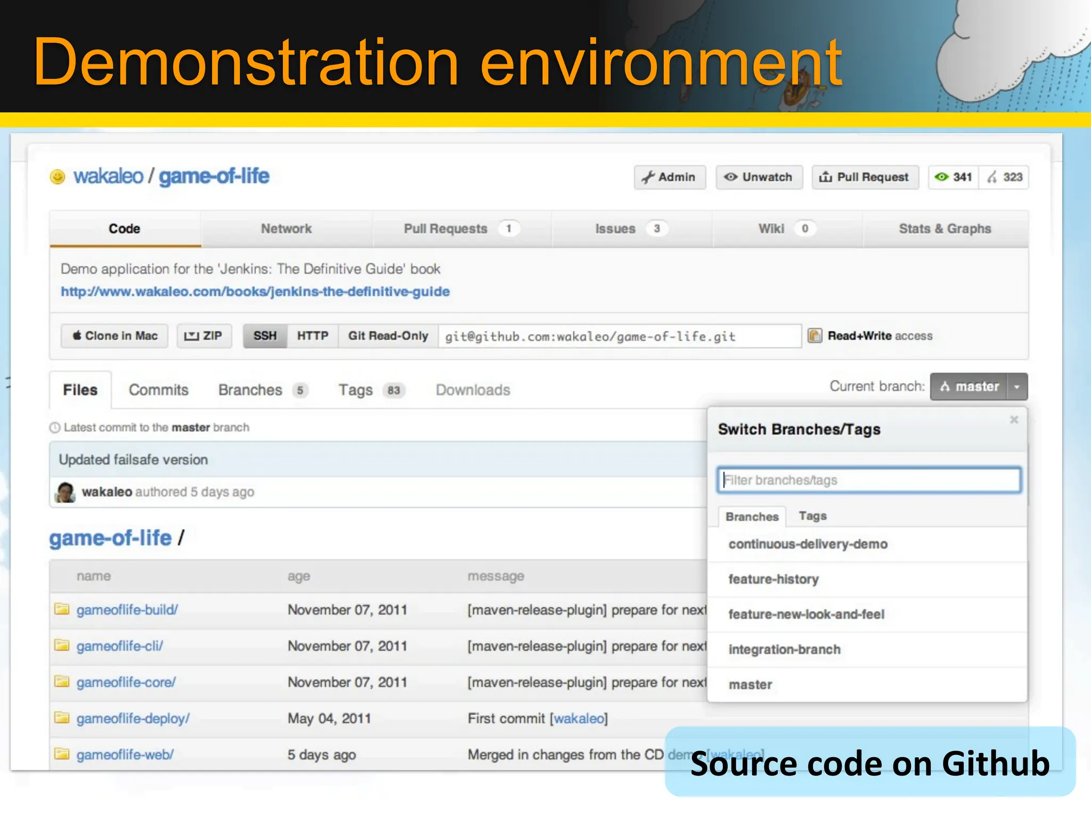Choose the integration-branch entry
Screen dimensions: 1091x818
(867, 650)
